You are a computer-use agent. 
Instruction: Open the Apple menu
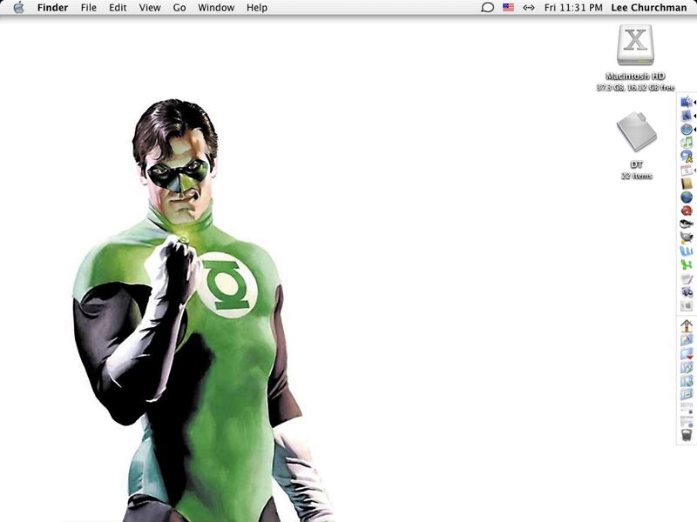[18, 8]
